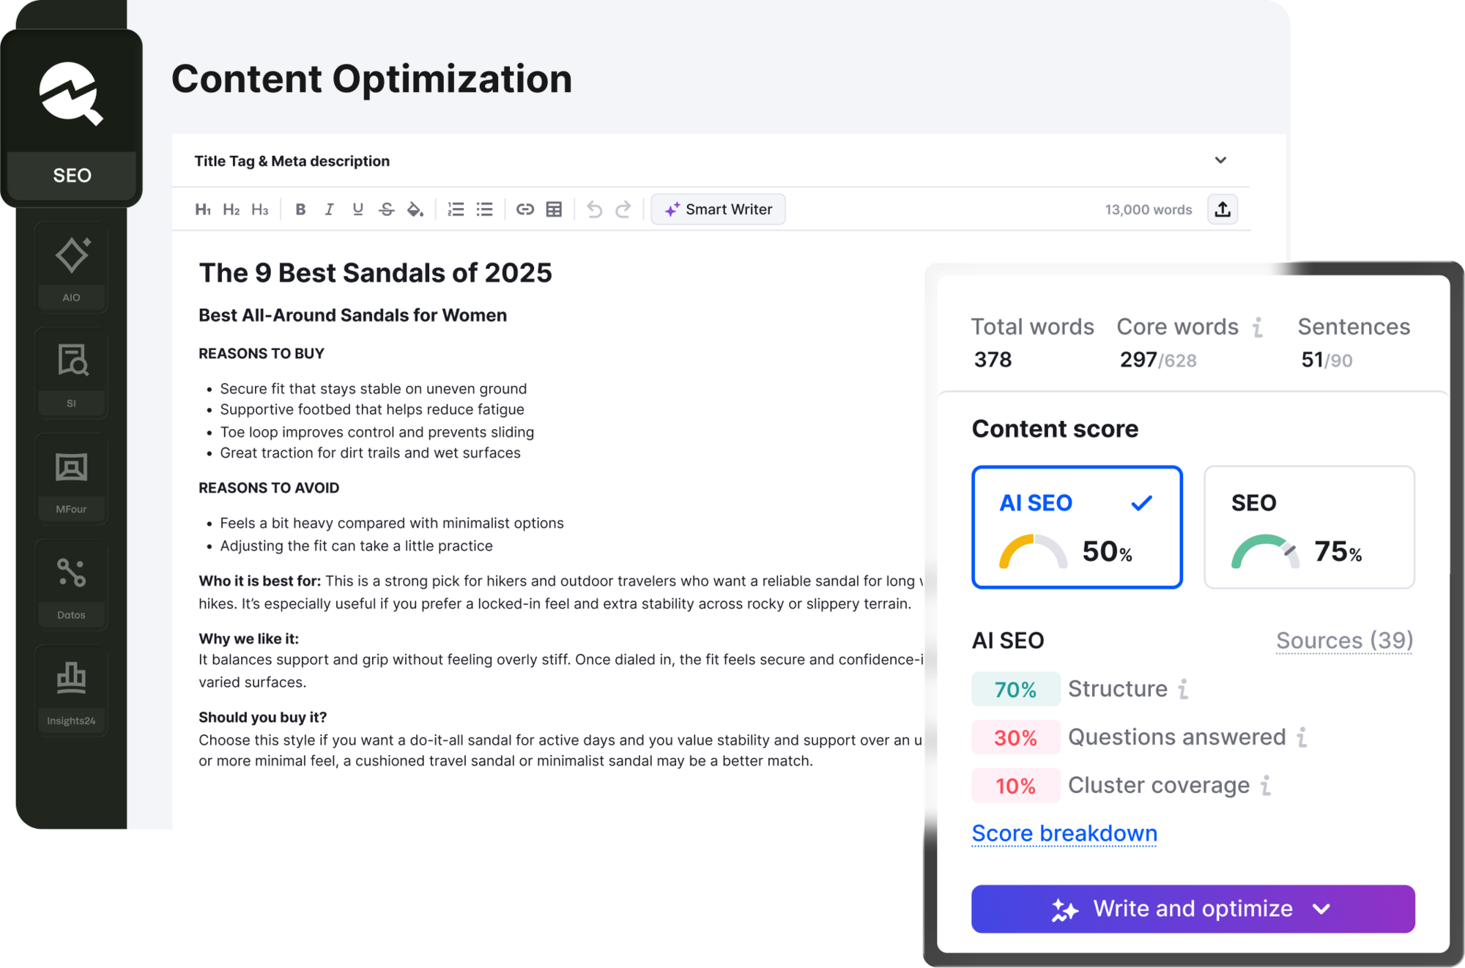Insert a hyperlink in the editor
Image resolution: width=1465 pixels, height=968 pixels.
524,209
